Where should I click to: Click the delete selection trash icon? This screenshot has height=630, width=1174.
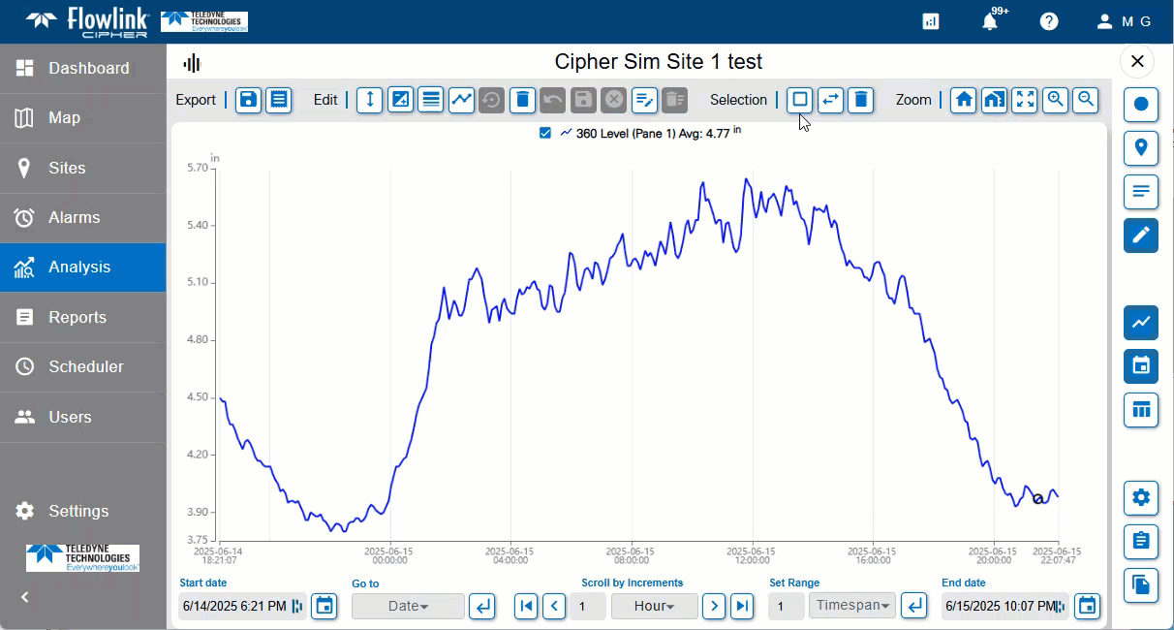click(861, 100)
